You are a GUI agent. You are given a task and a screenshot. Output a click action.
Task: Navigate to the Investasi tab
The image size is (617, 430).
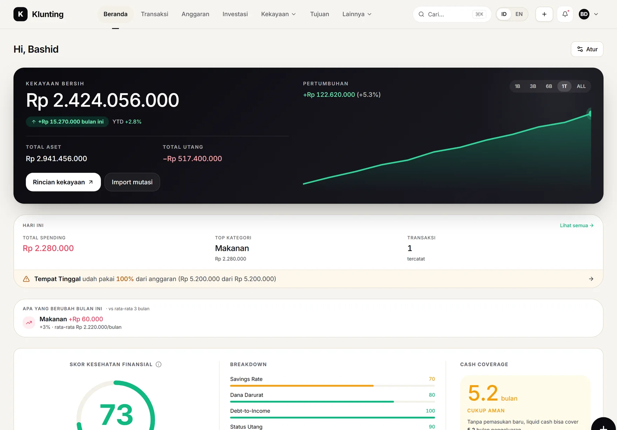(x=235, y=14)
